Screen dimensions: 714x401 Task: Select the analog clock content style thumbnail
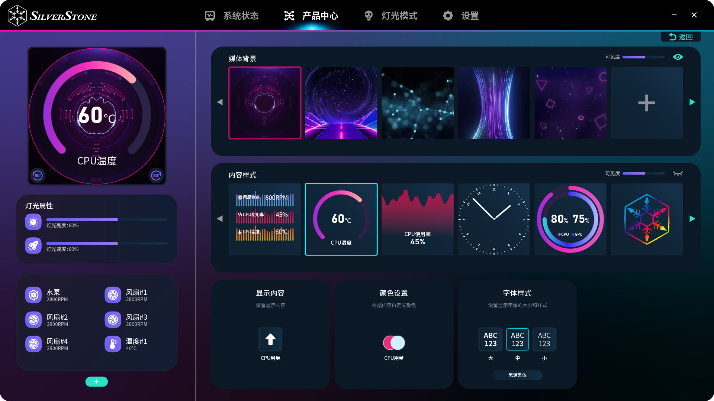click(494, 219)
